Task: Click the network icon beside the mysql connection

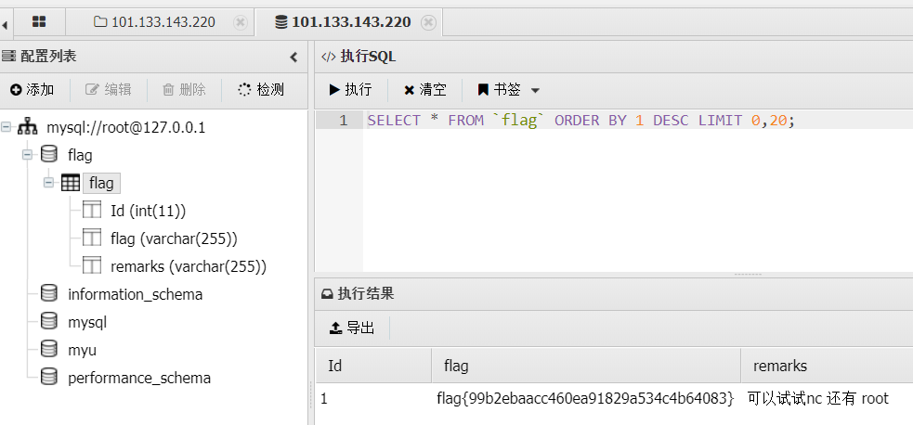Action: pyautogui.click(x=27, y=127)
